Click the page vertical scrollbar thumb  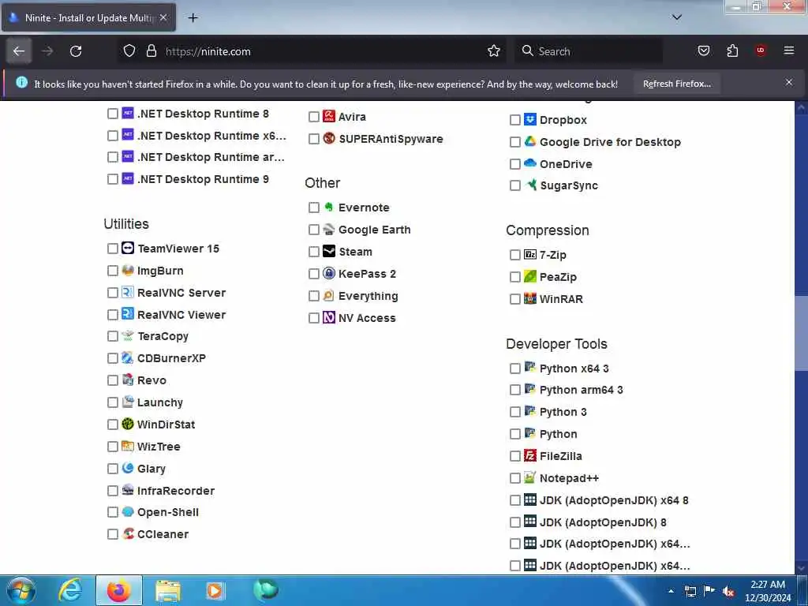coord(802,334)
